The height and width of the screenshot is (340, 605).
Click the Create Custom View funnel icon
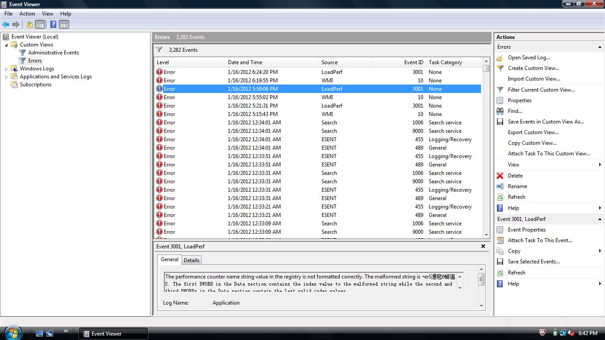(500, 68)
